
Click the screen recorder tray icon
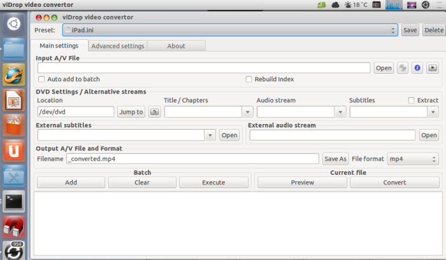(x=377, y=5)
